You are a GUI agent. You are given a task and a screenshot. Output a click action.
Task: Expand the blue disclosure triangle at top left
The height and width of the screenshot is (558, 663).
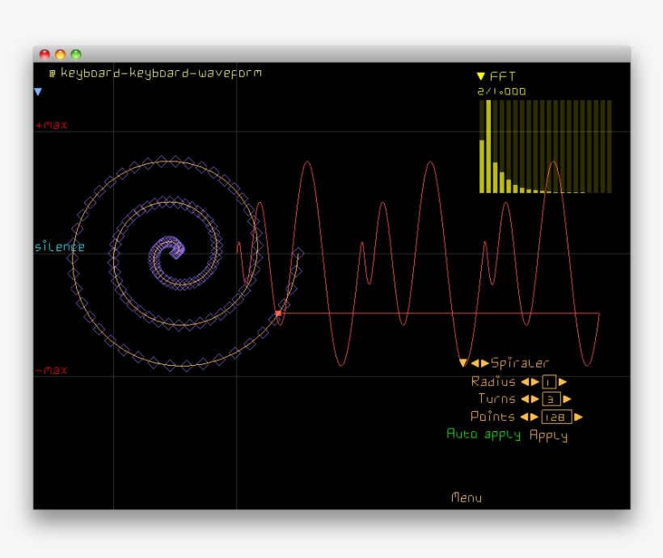36,91
